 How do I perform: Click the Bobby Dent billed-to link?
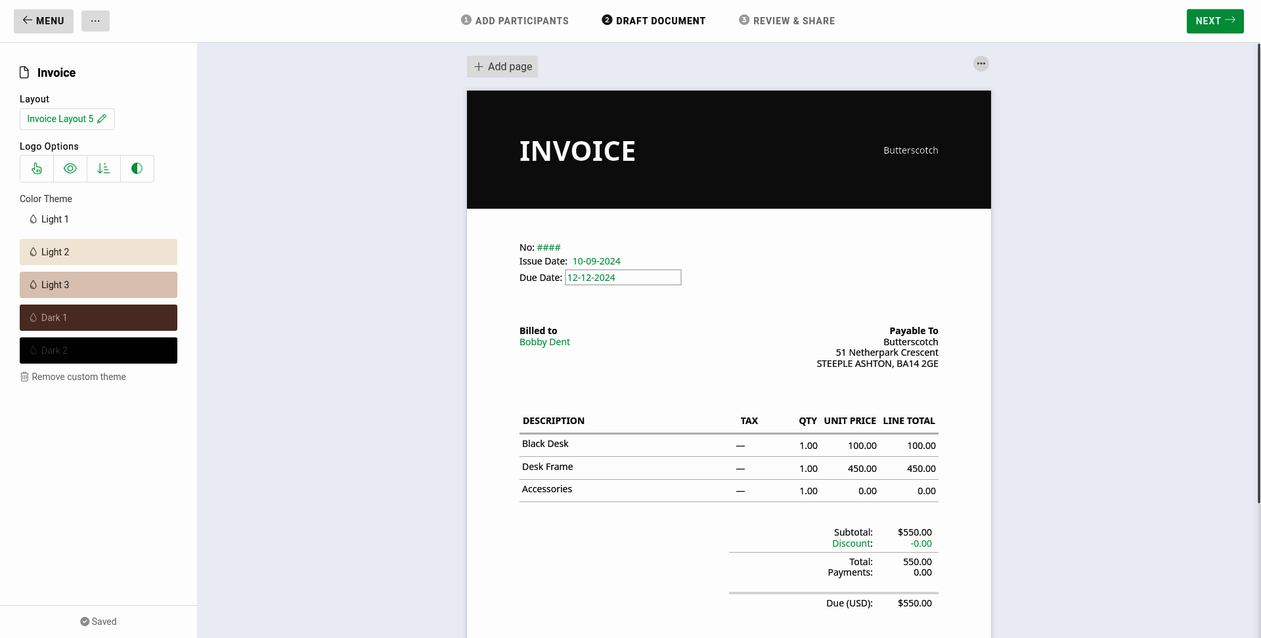(x=544, y=342)
